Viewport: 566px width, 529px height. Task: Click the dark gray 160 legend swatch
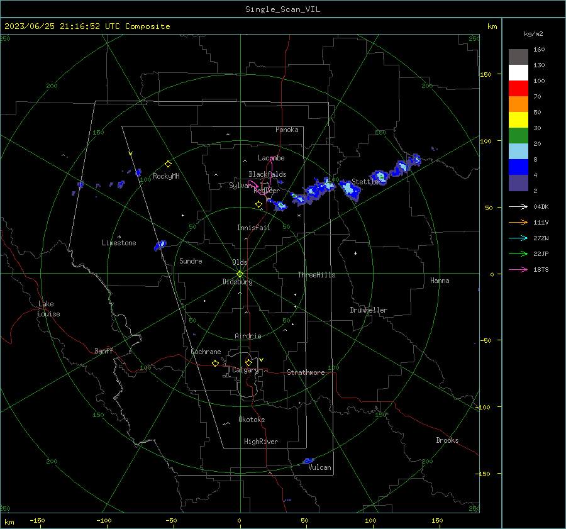[518, 57]
